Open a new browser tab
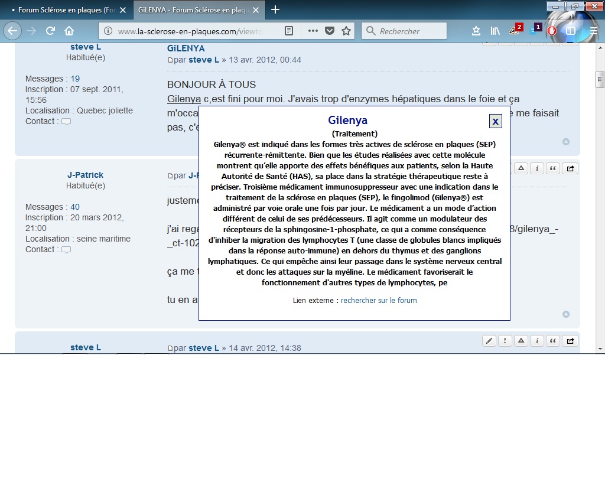 coord(275,9)
